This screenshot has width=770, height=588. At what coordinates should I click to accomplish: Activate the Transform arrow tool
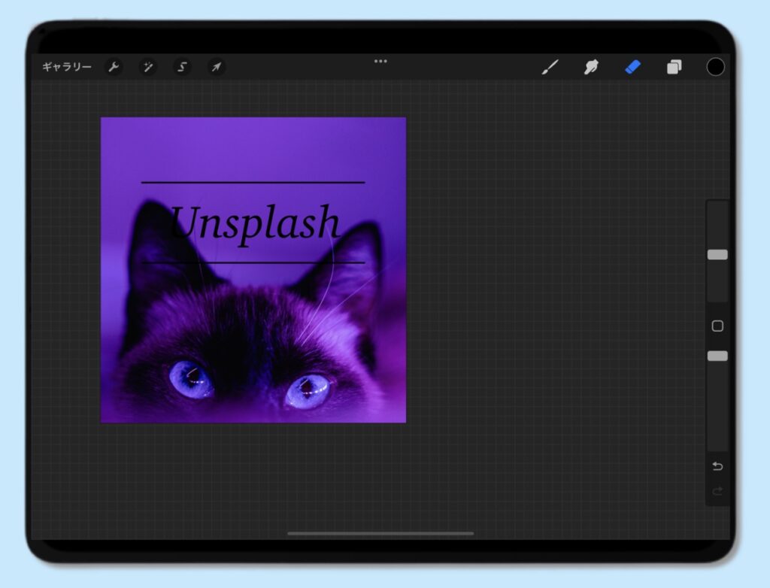point(217,67)
